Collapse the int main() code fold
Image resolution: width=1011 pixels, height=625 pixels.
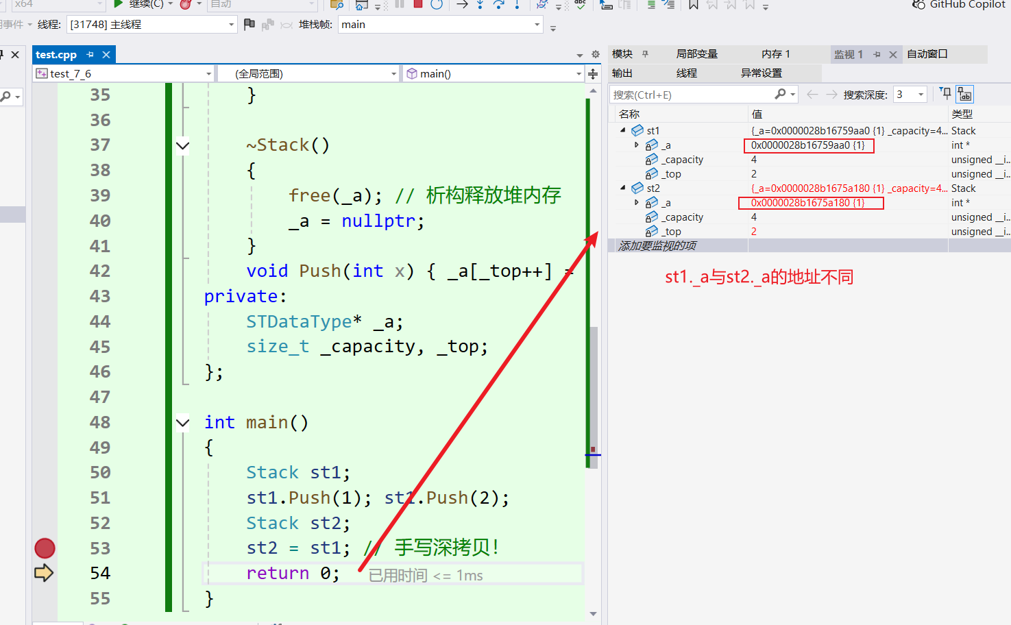(183, 423)
